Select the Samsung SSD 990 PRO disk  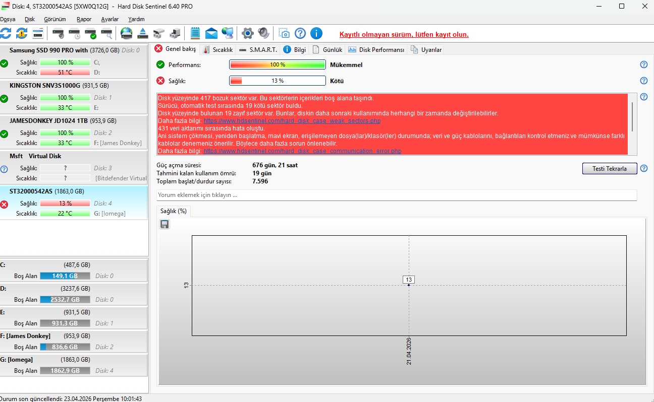[x=74, y=61]
